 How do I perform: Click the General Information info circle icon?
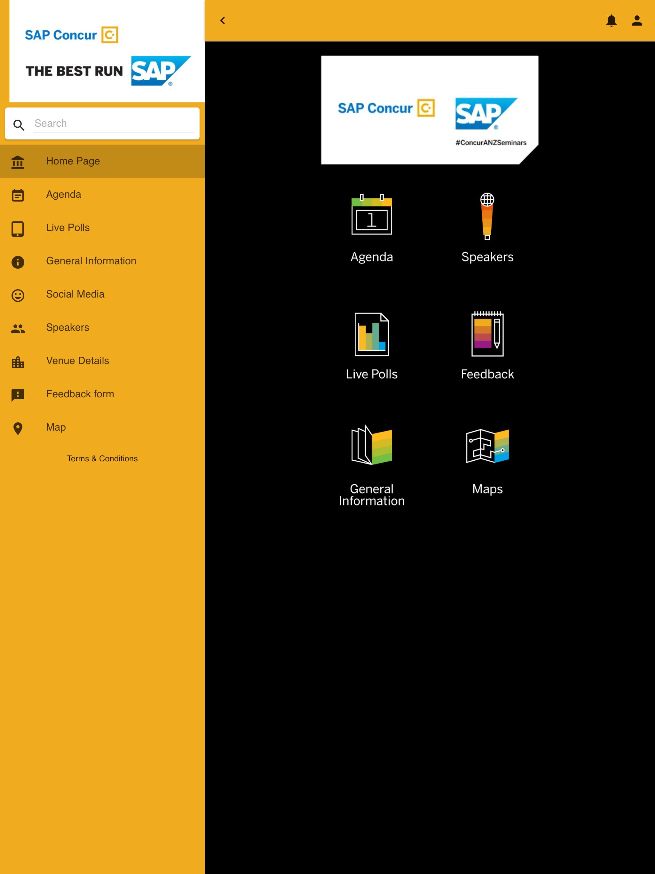click(18, 262)
